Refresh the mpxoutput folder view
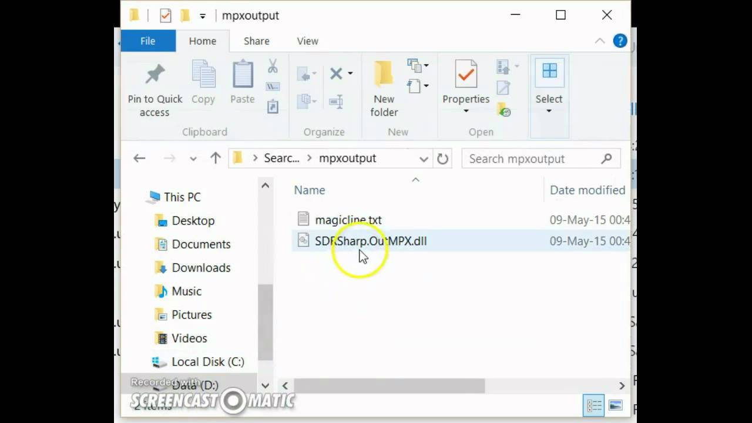The image size is (752, 423). pyautogui.click(x=442, y=159)
